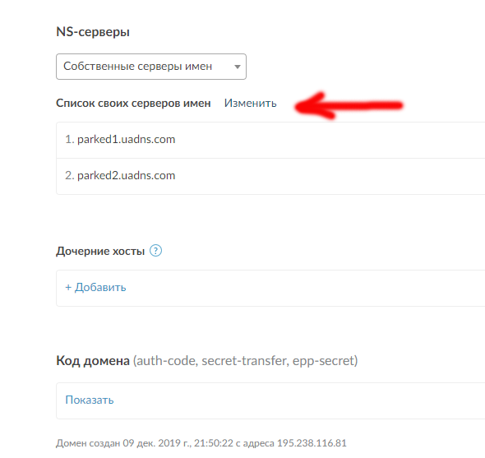Click the plus sign before Добавить
The height and width of the screenshot is (458, 485).
click(x=68, y=288)
